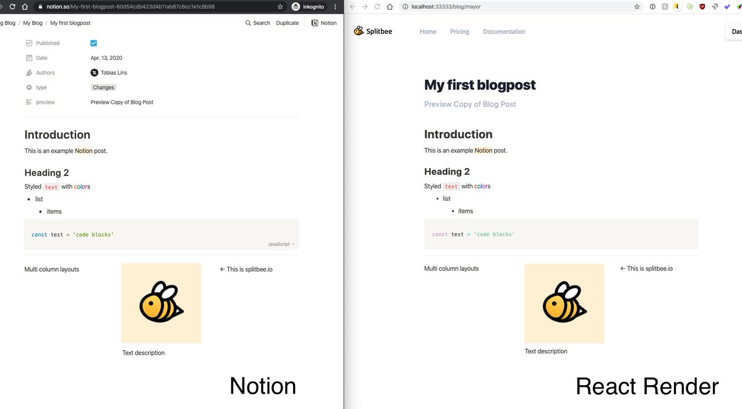The image size is (742, 409).
Task: Click the Introduction heading in Notion
Action: pos(58,135)
